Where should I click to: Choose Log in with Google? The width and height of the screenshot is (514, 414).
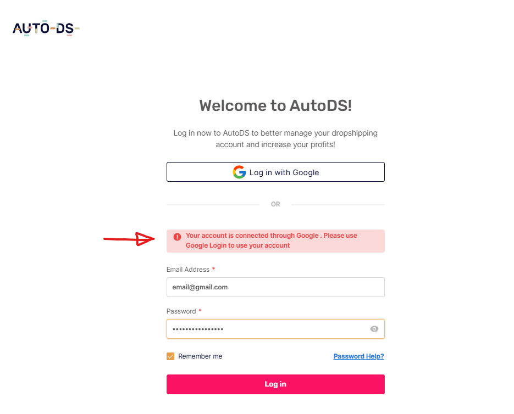pos(275,172)
